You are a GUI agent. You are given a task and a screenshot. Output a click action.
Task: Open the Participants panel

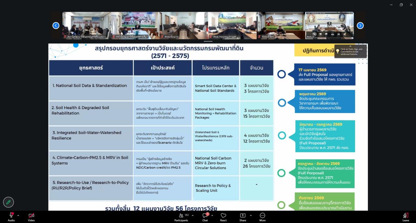181,216
